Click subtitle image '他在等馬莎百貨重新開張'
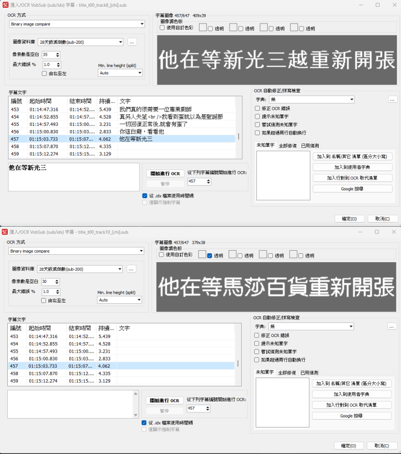Image resolution: width=401 pixels, height=454 pixels. pos(277,287)
